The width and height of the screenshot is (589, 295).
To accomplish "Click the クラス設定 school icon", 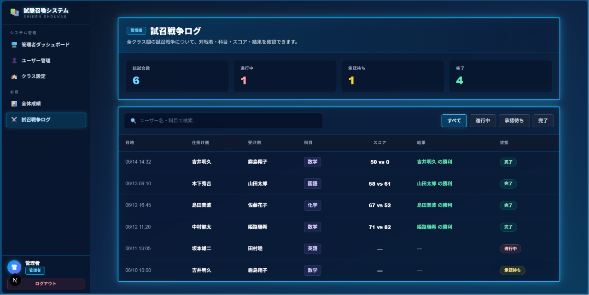I will pos(14,76).
